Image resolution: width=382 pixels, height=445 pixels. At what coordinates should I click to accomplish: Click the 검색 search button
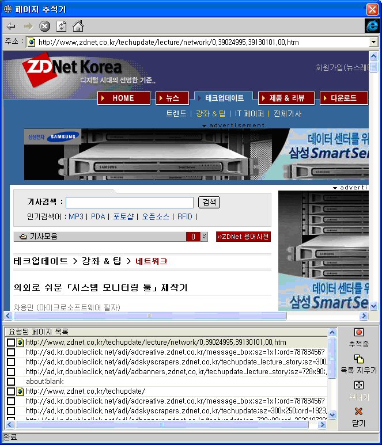(x=209, y=203)
